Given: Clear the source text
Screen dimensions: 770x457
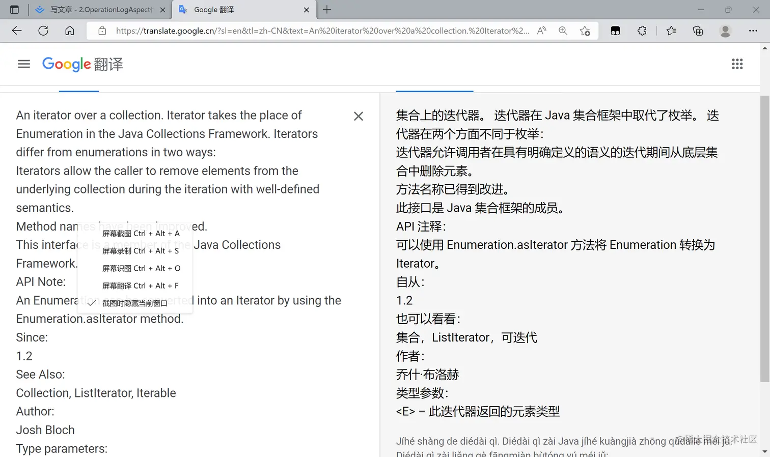Looking at the screenshot, I should pos(359,116).
